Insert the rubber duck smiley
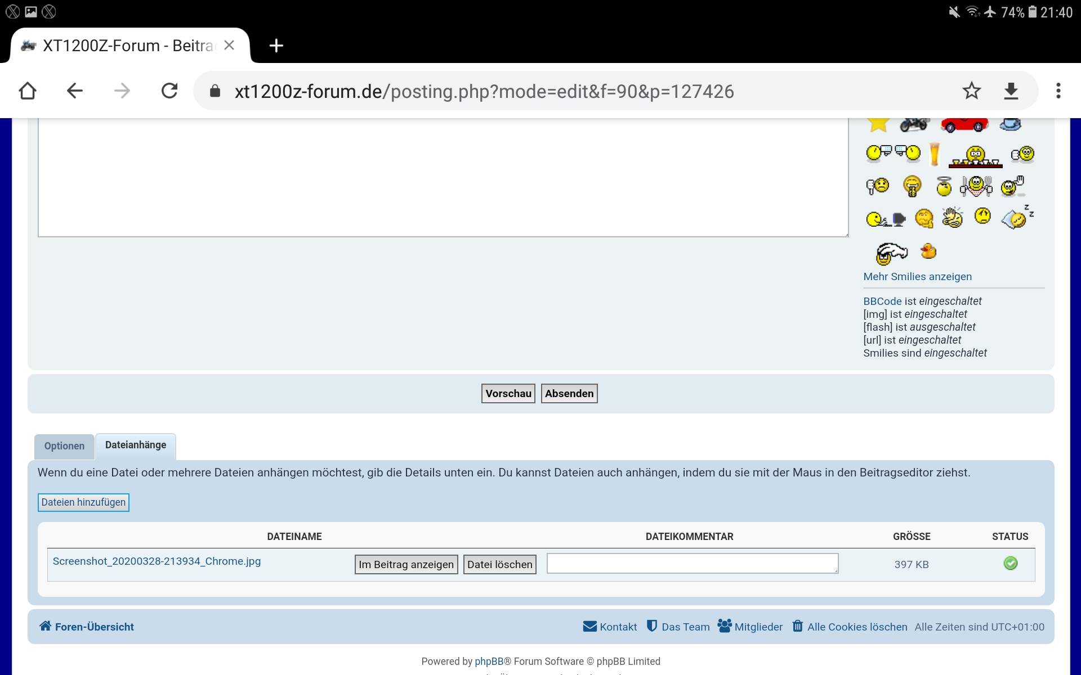1081x675 pixels. 928,251
